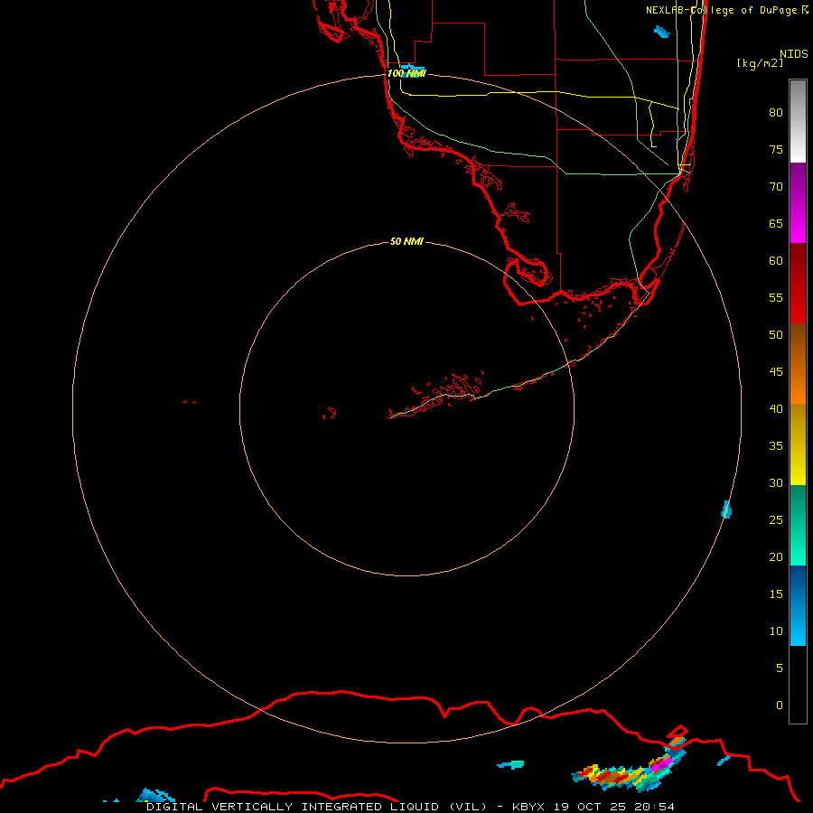Pick the blue segment of the color bar
Screen dimensions: 813x813
798,605
